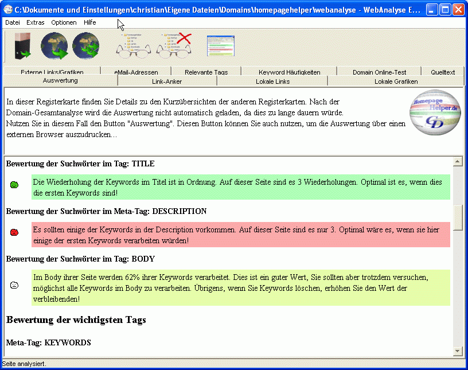Click the globe with single green arrow icon
The image size is (468, 370).
[54, 46]
